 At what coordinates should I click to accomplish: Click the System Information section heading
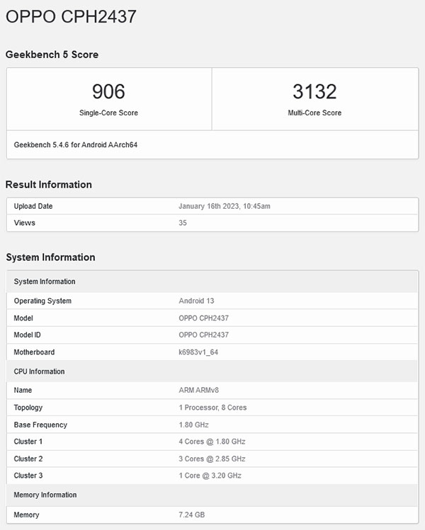pyautogui.click(x=50, y=257)
